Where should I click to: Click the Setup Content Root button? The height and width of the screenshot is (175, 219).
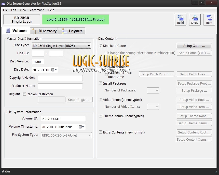click(194, 132)
